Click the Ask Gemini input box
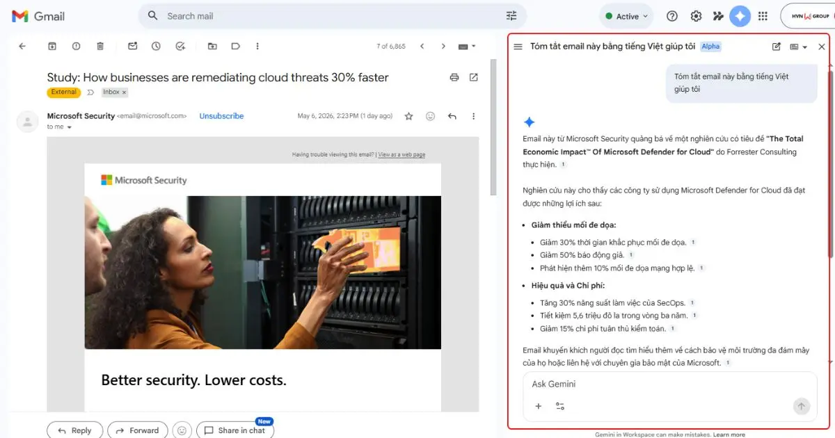Image resolution: width=835 pixels, height=438 pixels. coord(669,384)
